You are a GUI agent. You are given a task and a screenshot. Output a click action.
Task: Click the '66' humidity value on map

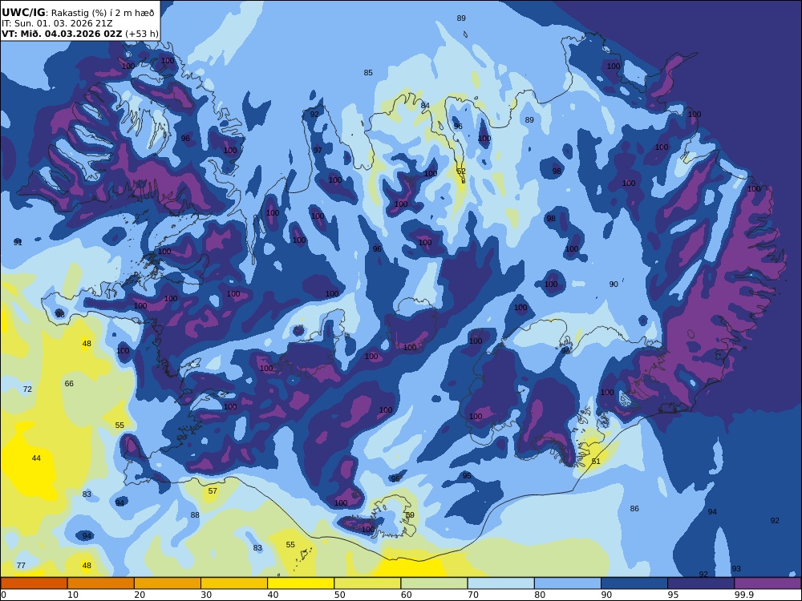click(x=69, y=383)
